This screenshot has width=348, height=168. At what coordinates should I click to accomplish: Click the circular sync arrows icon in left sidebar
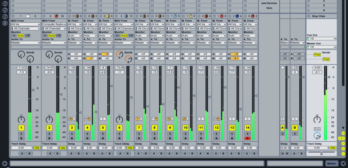point(5,23)
